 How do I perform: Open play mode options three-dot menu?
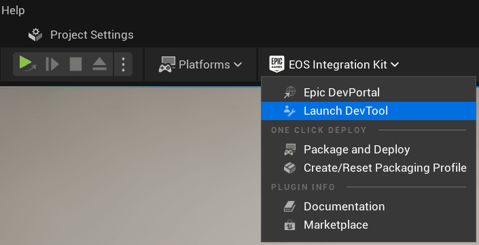click(x=123, y=64)
